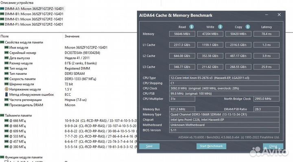Image resolution: width=293 pixels, height=162 pixels.
Task: Click the CPU Stepping field C1
Action: point(224,83)
